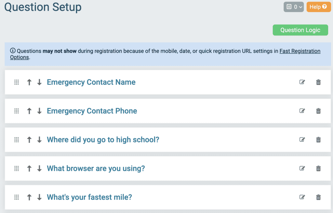Edit the Emergency Contact Phone question
The width and height of the screenshot is (333, 213).
[x=302, y=111]
